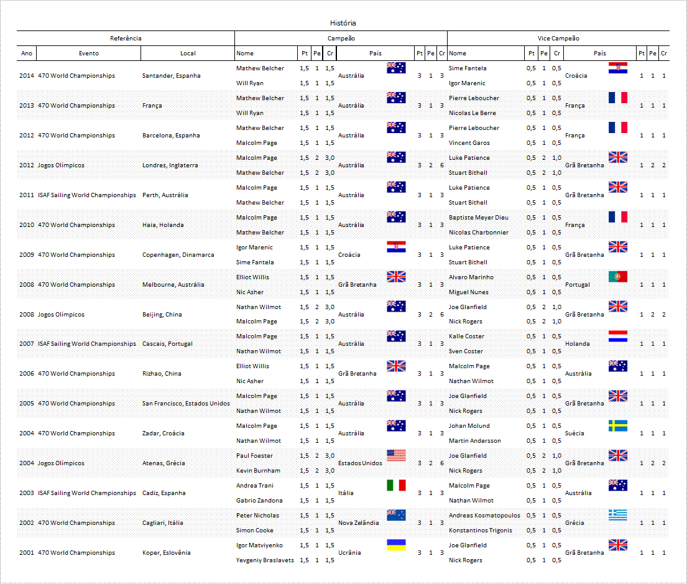Click the Portugal flag in the 2008 Melbourne vice-champion row
The height and width of the screenshot is (584, 687).
(x=618, y=277)
